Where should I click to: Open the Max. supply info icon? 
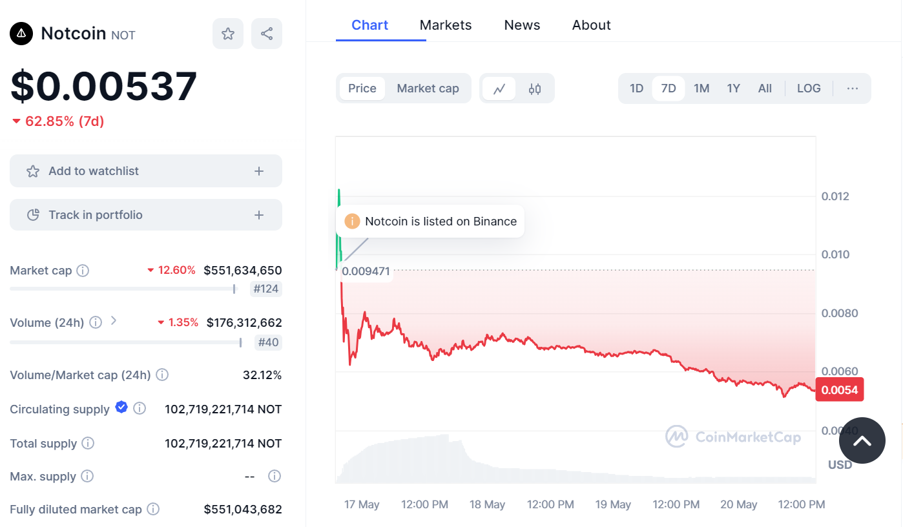[x=88, y=476]
